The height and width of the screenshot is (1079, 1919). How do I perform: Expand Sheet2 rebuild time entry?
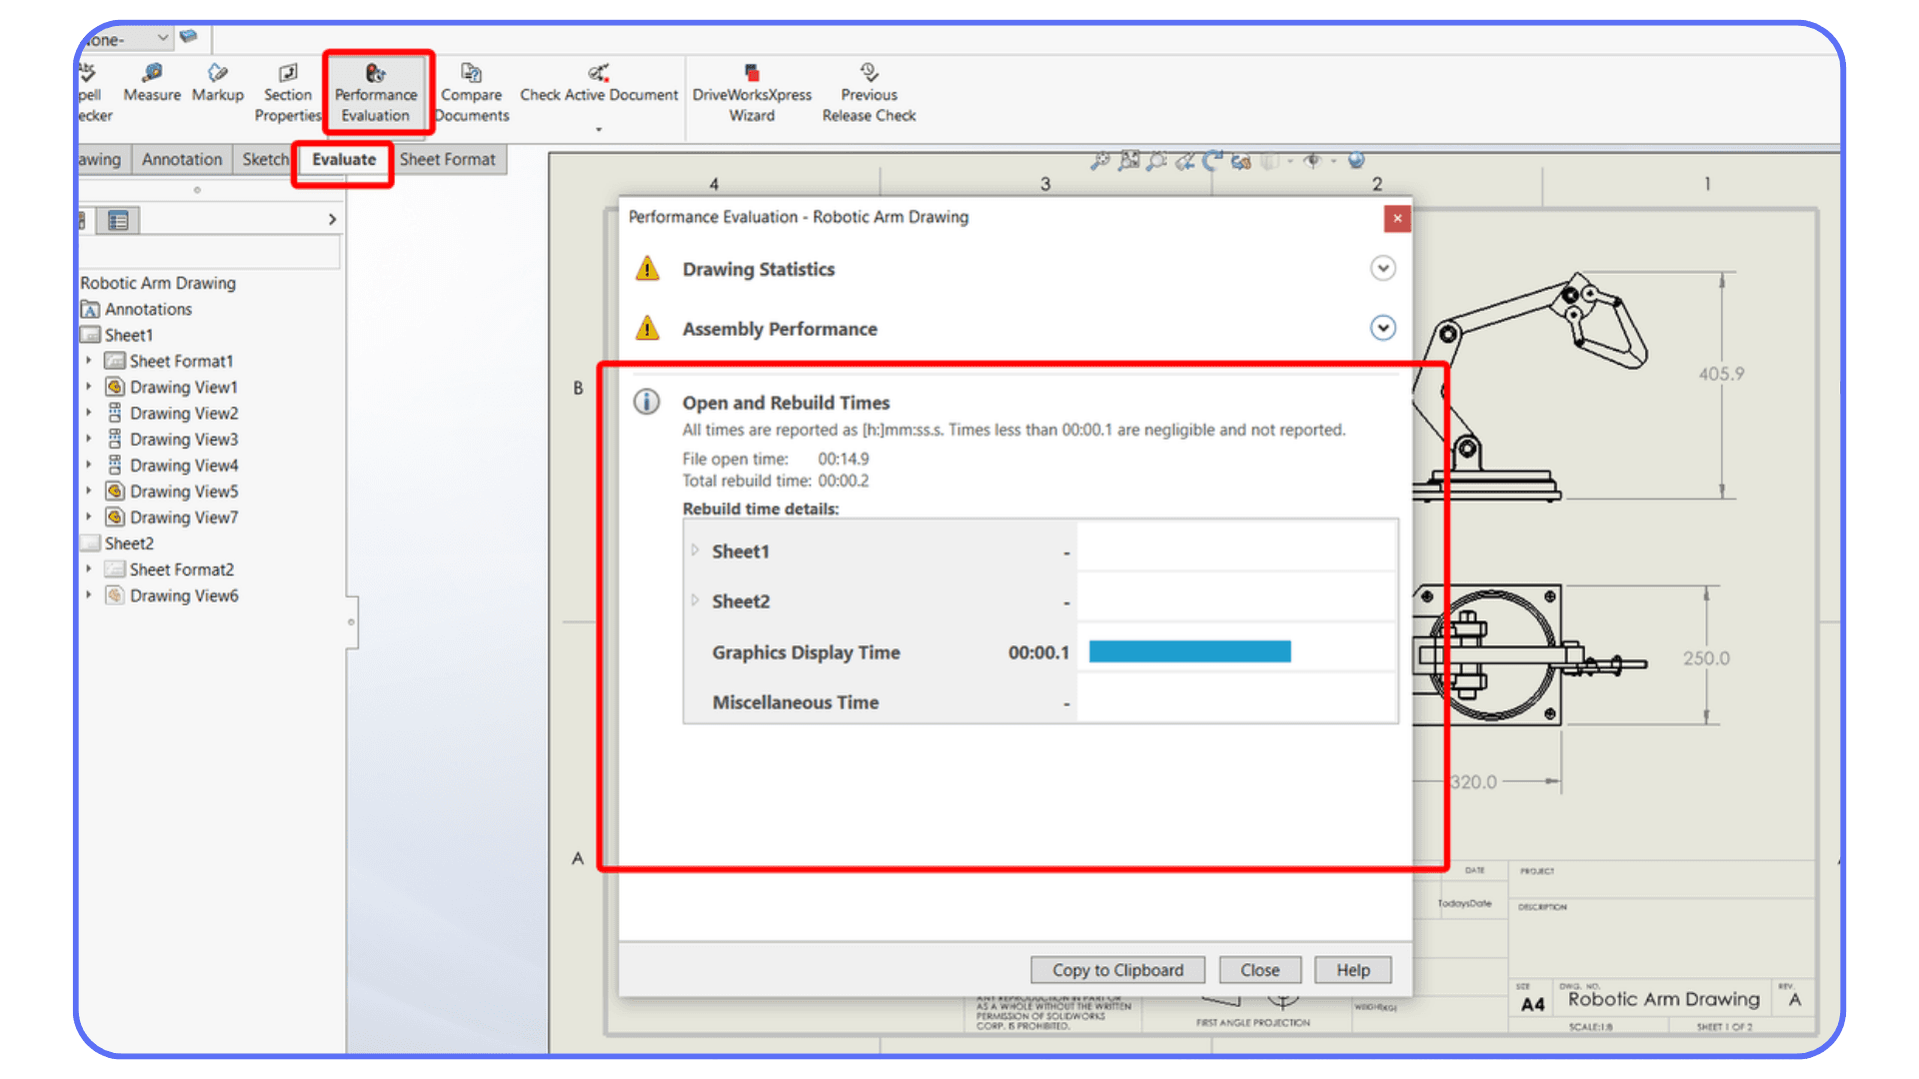point(695,600)
